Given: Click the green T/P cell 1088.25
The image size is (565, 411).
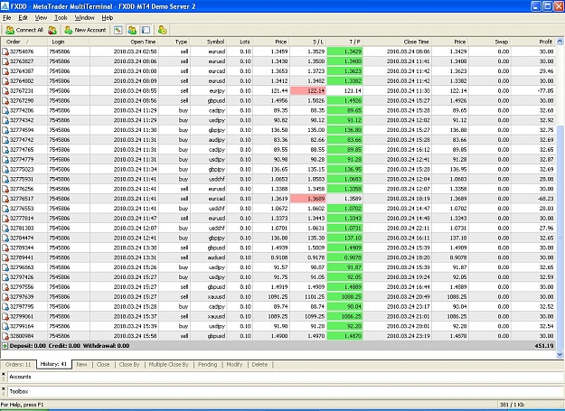Looking at the screenshot, I should click(344, 297).
